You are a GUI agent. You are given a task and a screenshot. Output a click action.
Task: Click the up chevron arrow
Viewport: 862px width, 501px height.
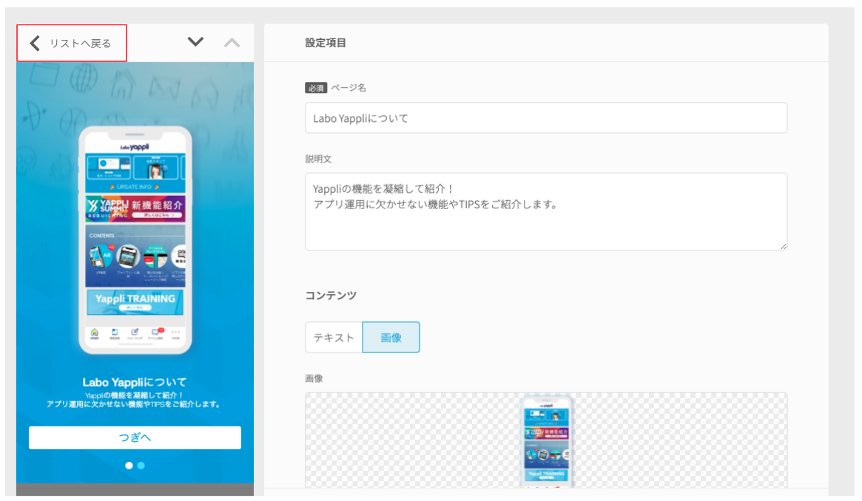pyautogui.click(x=232, y=43)
